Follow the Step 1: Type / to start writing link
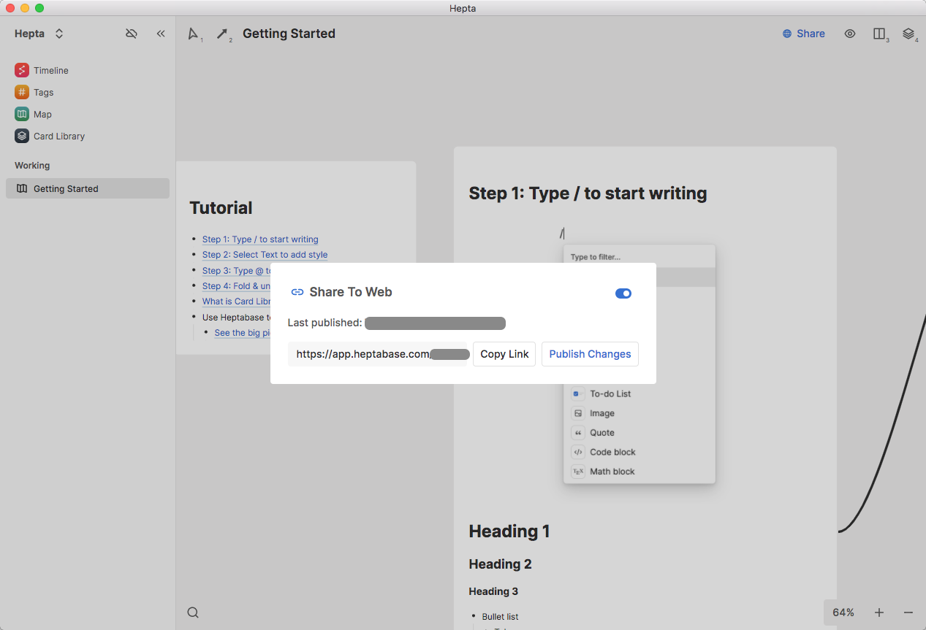926x630 pixels. (260, 239)
